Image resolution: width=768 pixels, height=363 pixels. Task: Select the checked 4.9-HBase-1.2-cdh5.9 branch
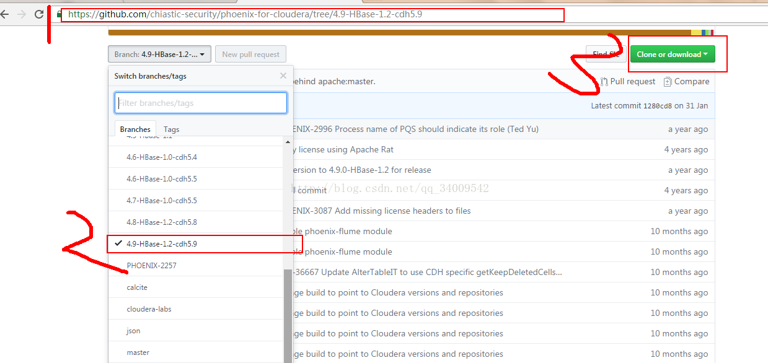pyautogui.click(x=196, y=244)
